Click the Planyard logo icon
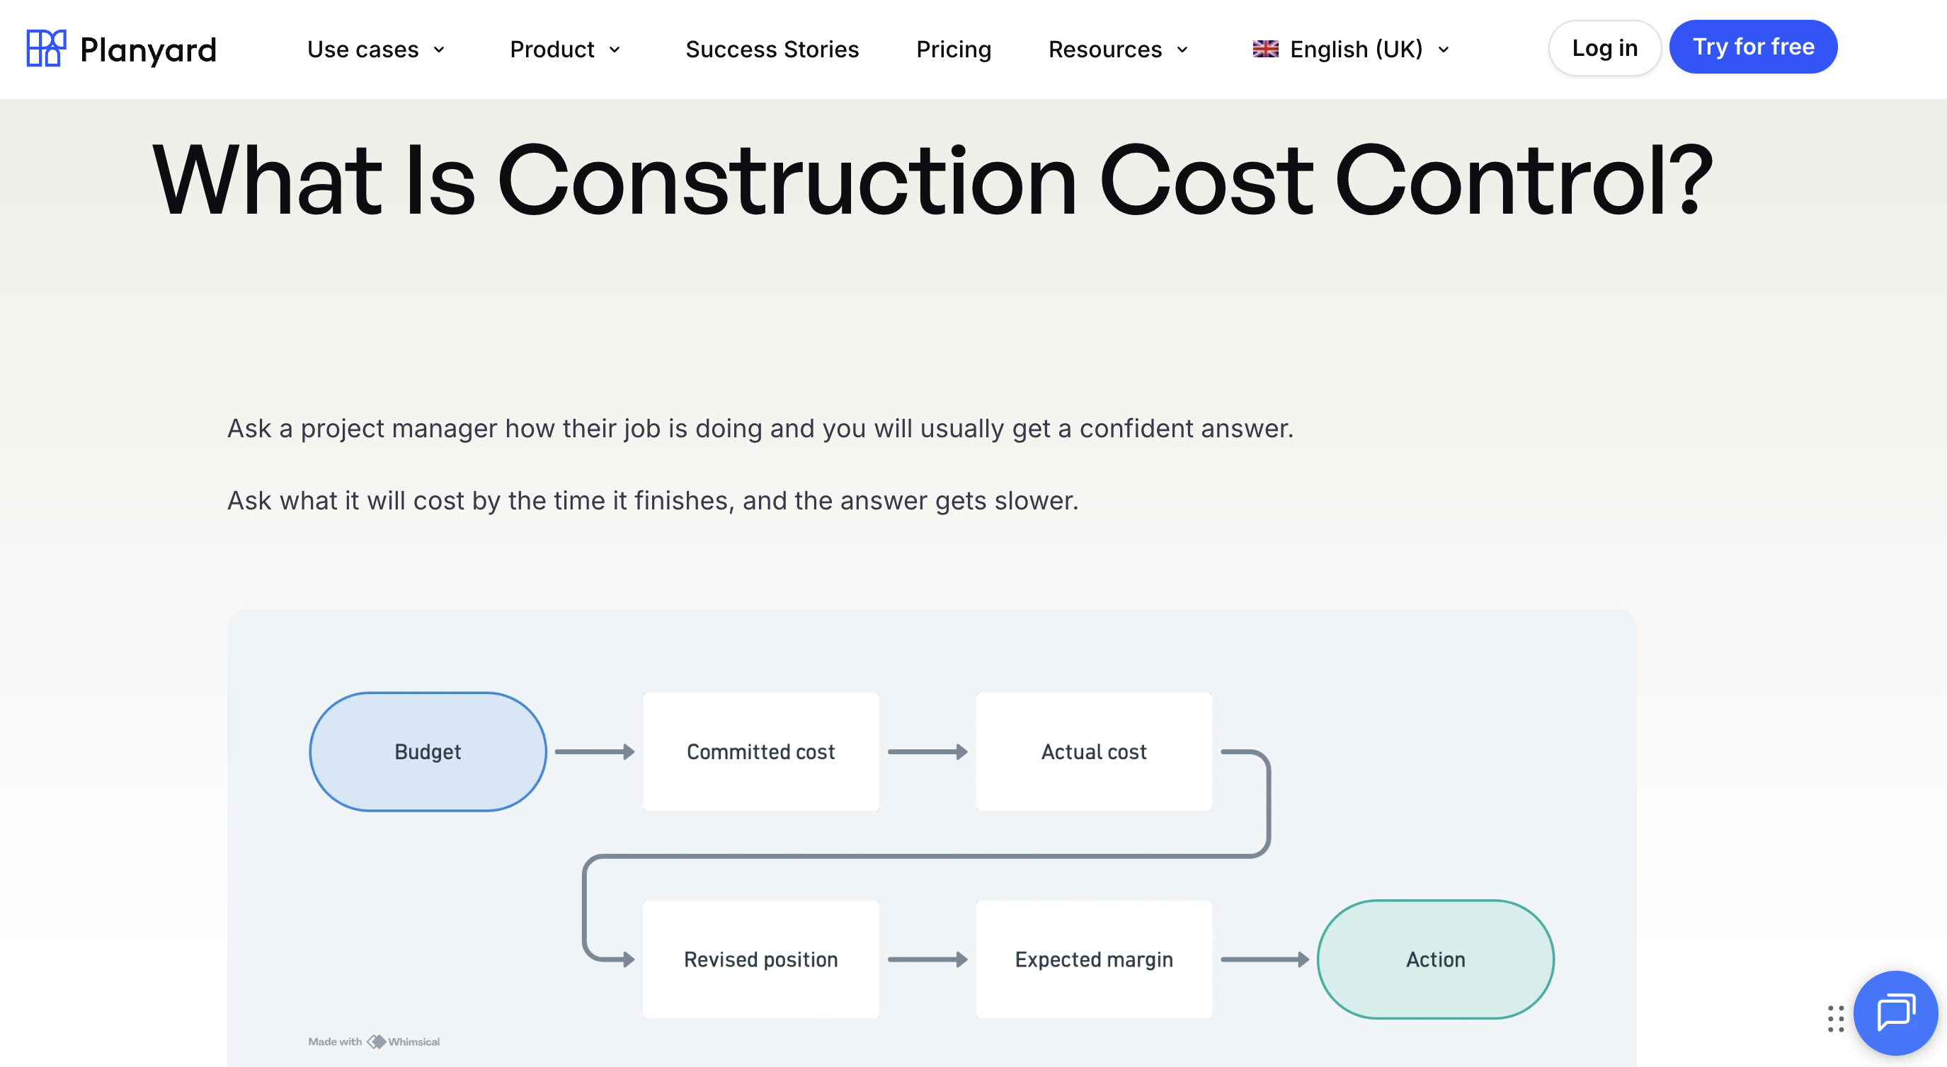 (x=46, y=48)
